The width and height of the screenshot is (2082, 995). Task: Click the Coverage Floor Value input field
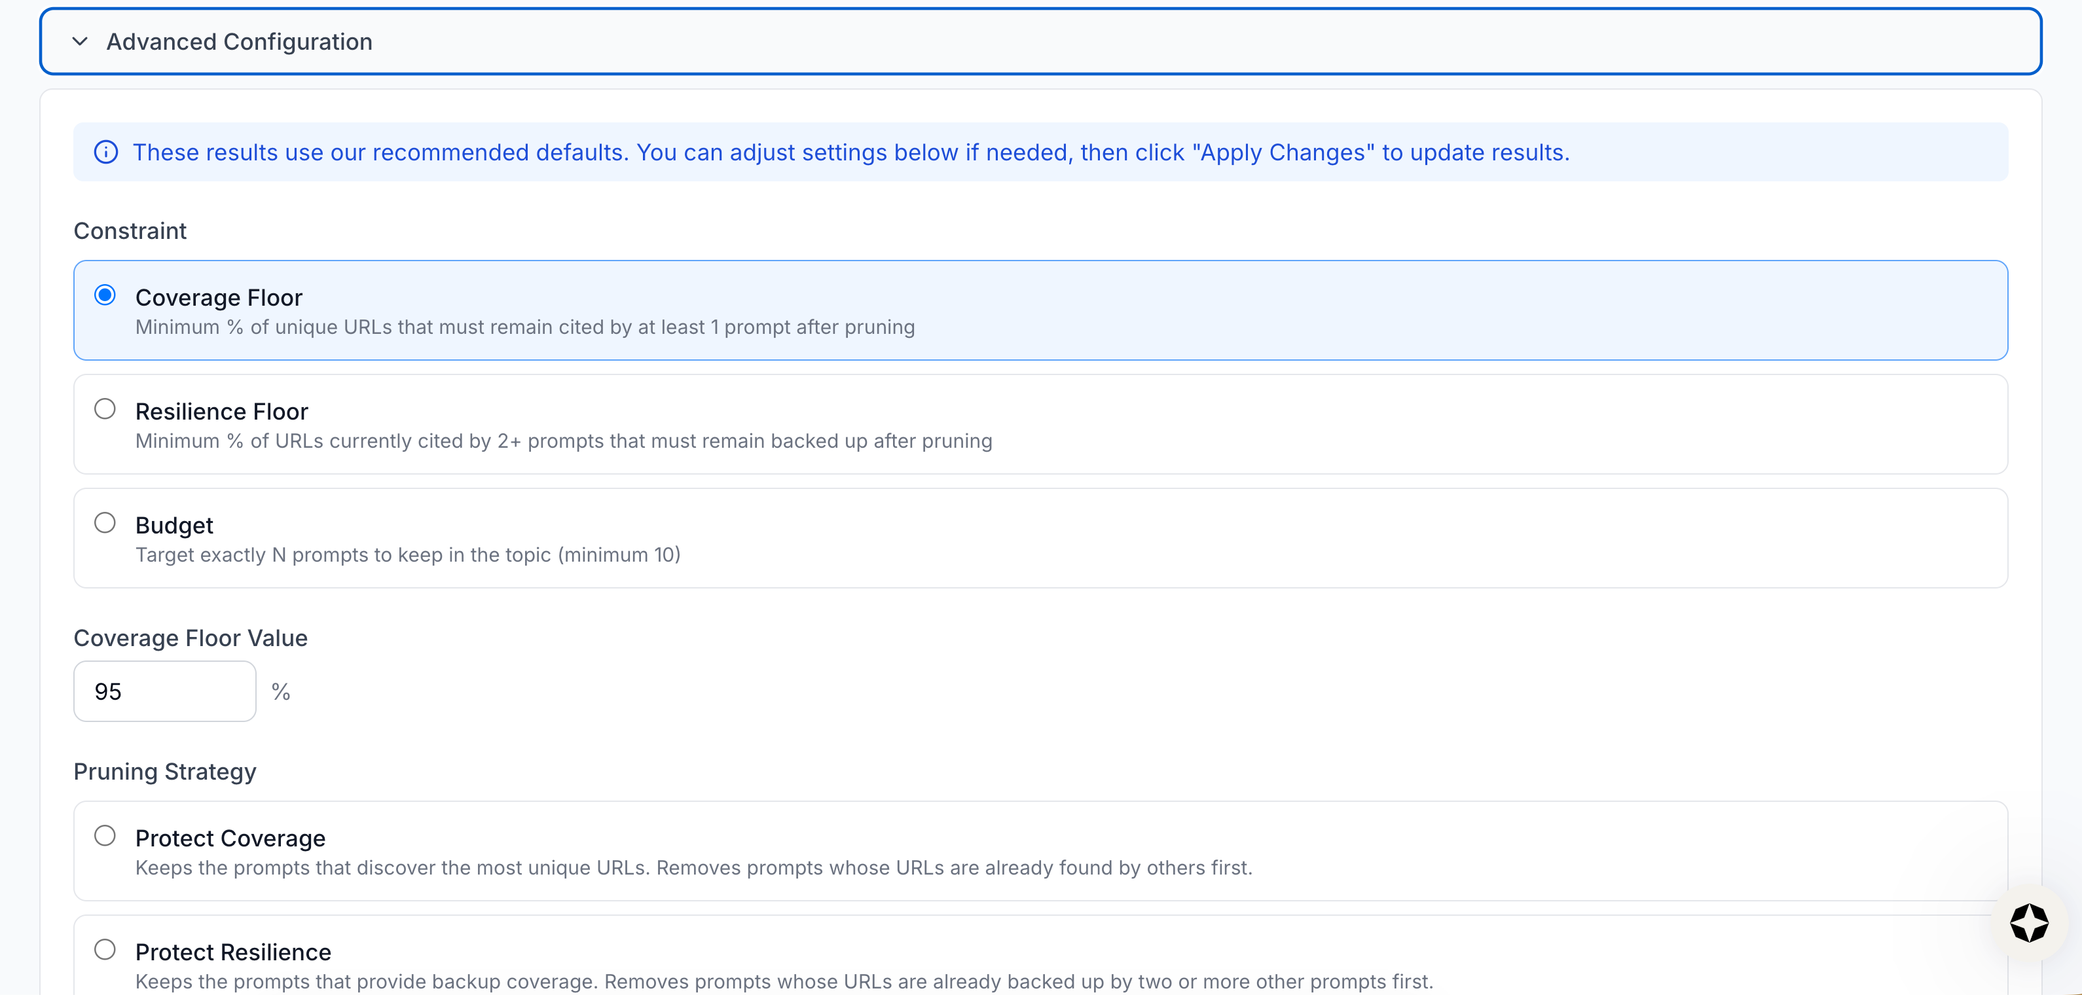pos(165,691)
